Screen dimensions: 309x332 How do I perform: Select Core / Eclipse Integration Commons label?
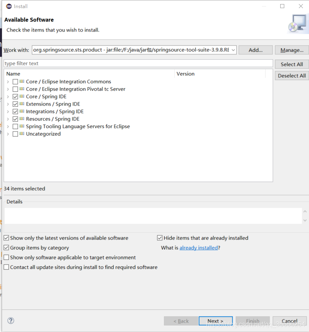[x=69, y=82]
